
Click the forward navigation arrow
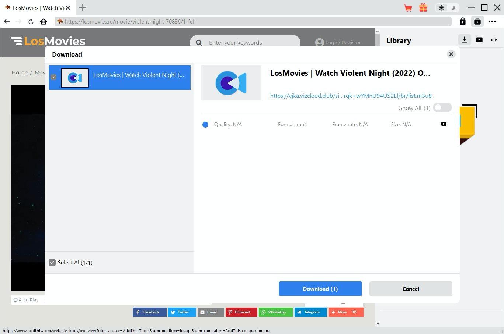tap(19, 21)
